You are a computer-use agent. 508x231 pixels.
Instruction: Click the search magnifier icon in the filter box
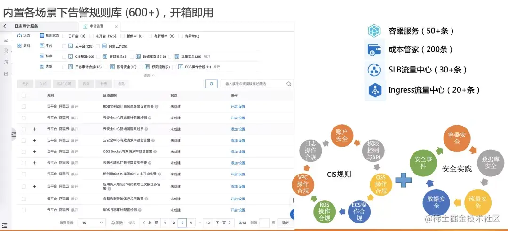click(289, 84)
